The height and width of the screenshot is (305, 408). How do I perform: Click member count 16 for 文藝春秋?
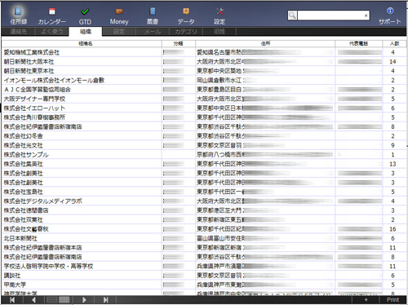point(392,229)
